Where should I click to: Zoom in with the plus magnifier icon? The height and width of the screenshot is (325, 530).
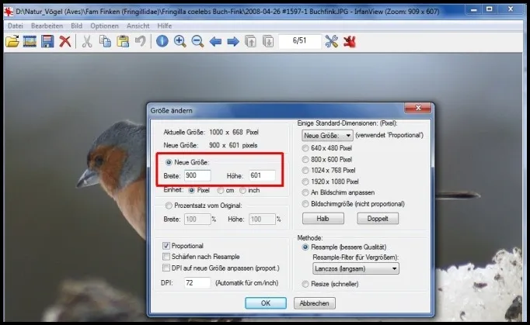coord(180,41)
